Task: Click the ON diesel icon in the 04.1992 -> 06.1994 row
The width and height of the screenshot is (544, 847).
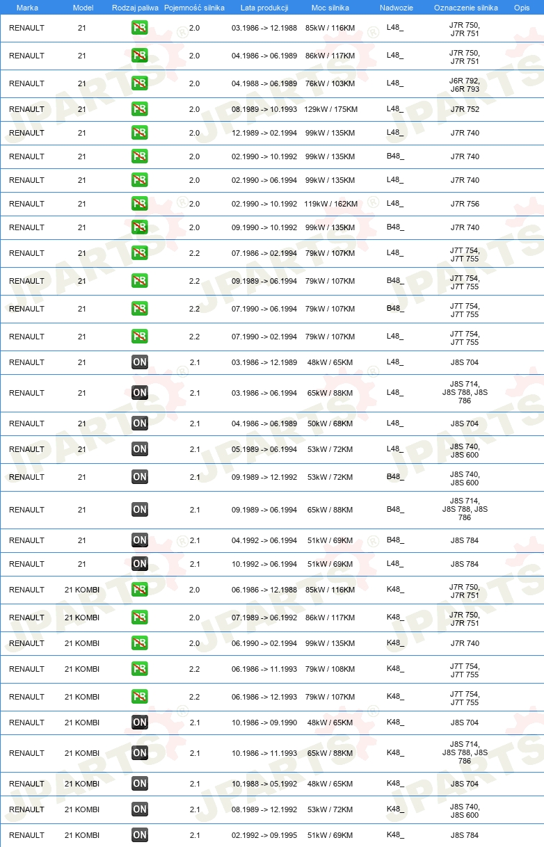Action: tap(140, 540)
